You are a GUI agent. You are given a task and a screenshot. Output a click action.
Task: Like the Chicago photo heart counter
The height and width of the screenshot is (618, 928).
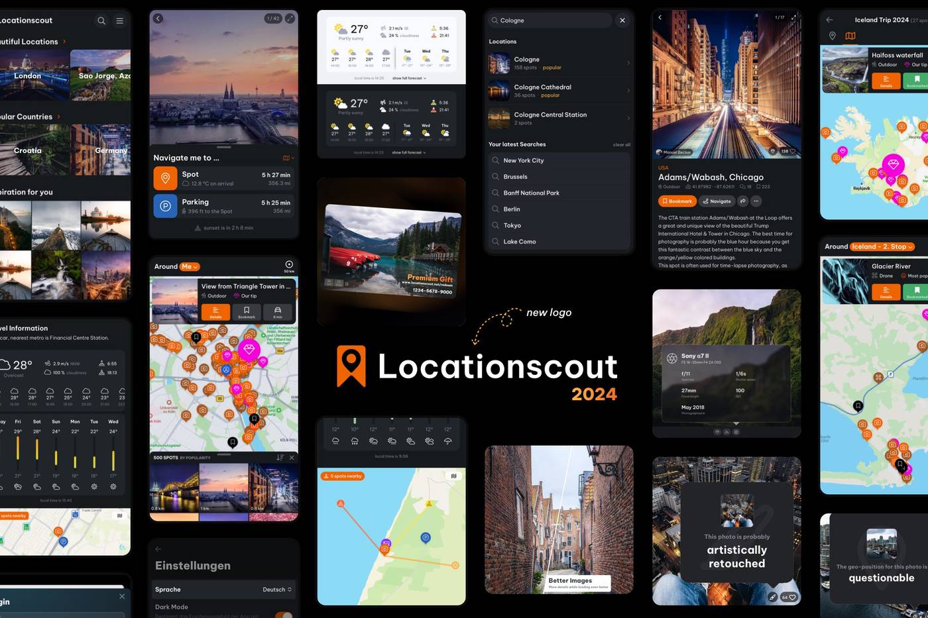(x=787, y=151)
